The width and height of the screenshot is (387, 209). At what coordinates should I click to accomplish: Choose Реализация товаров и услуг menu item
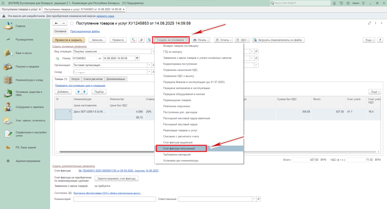click(x=181, y=130)
